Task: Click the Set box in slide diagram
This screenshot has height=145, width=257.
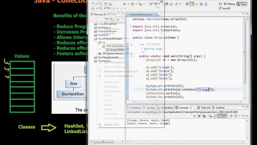Action: point(73,83)
